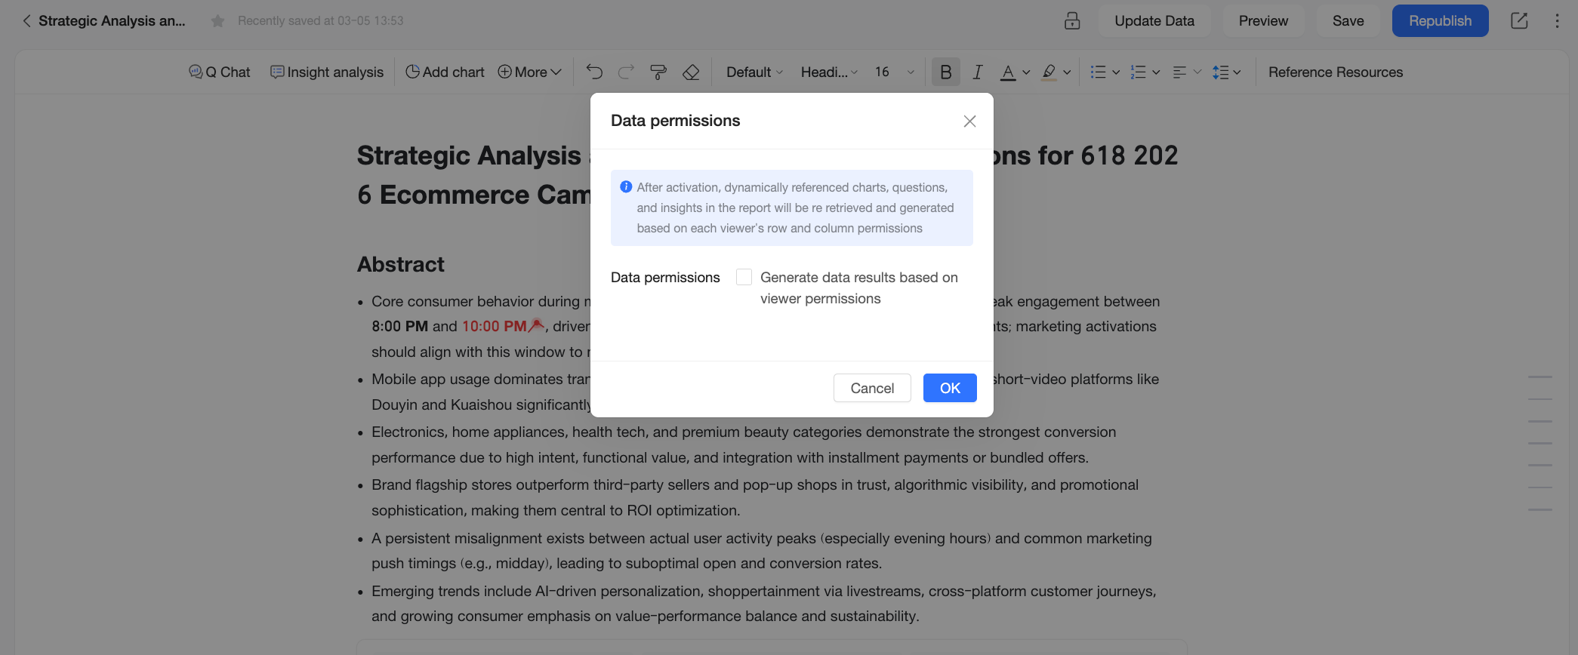
Task: Click the export/share icon in header
Action: click(x=1519, y=21)
